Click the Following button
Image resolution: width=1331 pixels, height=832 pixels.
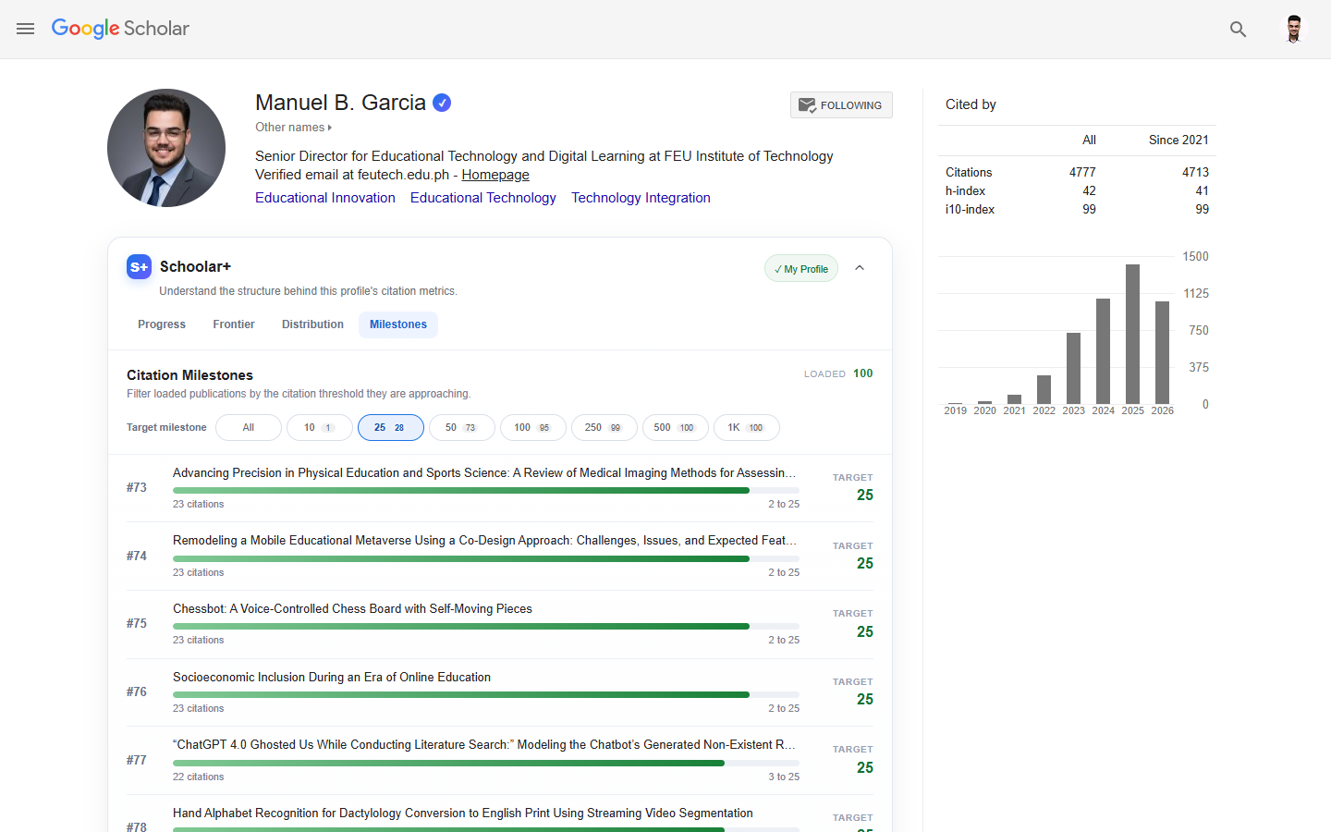841,105
